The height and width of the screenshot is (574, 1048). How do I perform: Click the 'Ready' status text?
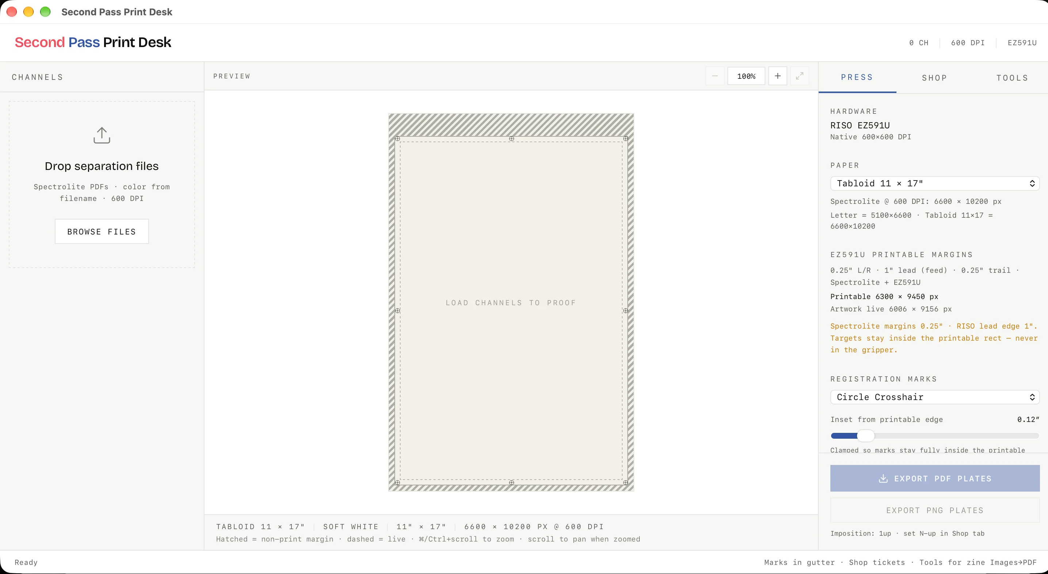(x=26, y=562)
